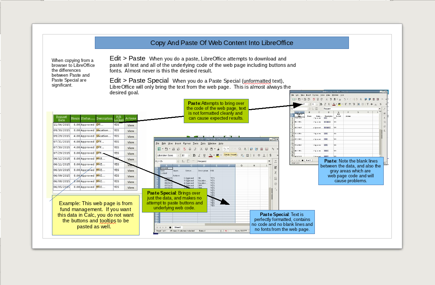Select Sheet1 tab in center Calc window
Screen dimensions: 435x285
[178, 227]
